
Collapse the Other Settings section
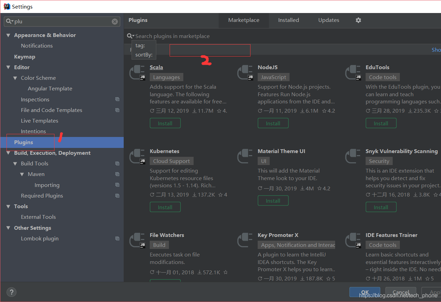tap(8, 228)
